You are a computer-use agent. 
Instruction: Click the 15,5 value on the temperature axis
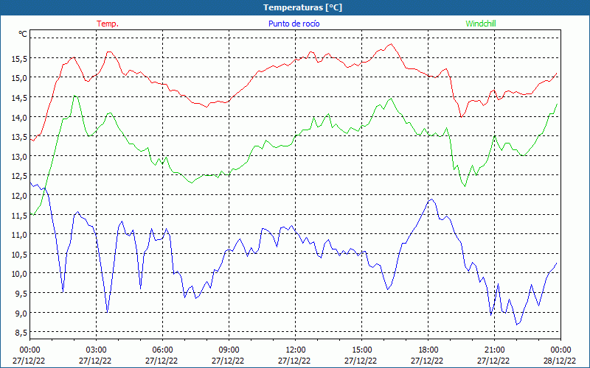(20, 59)
